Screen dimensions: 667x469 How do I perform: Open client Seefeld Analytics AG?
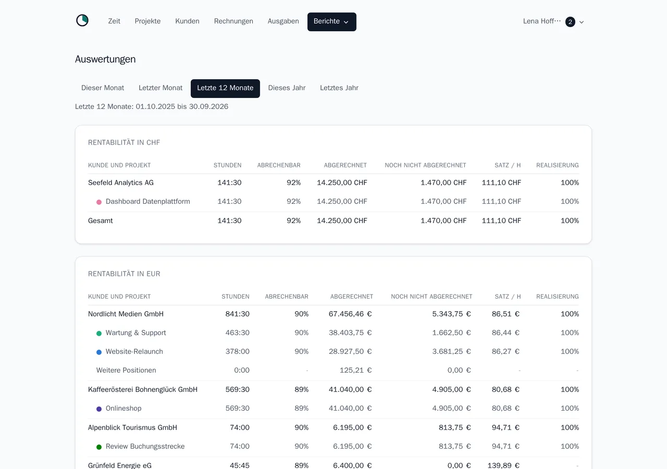coord(121,183)
